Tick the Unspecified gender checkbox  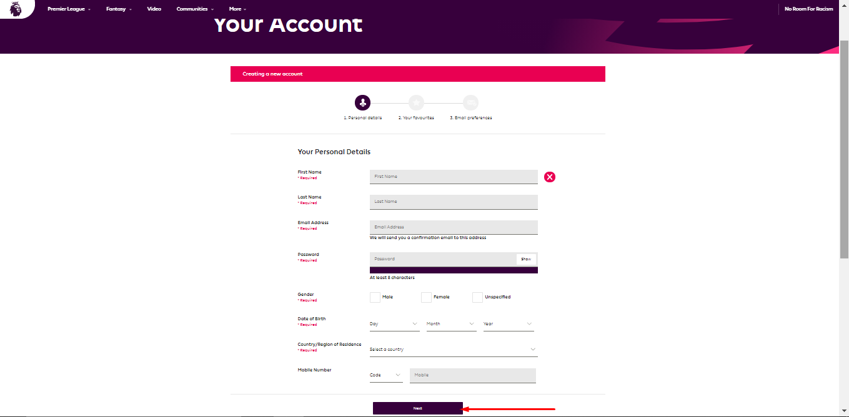pos(477,297)
